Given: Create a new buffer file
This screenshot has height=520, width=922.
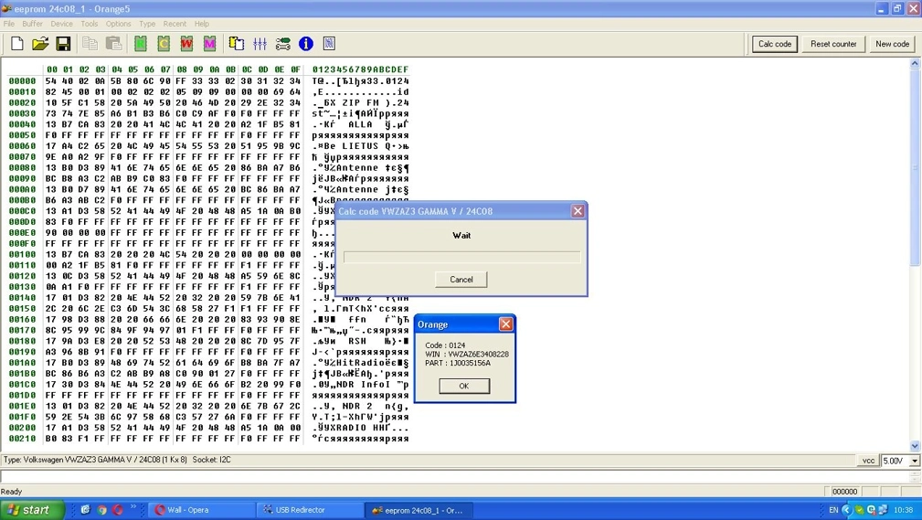Looking at the screenshot, I should click(17, 44).
